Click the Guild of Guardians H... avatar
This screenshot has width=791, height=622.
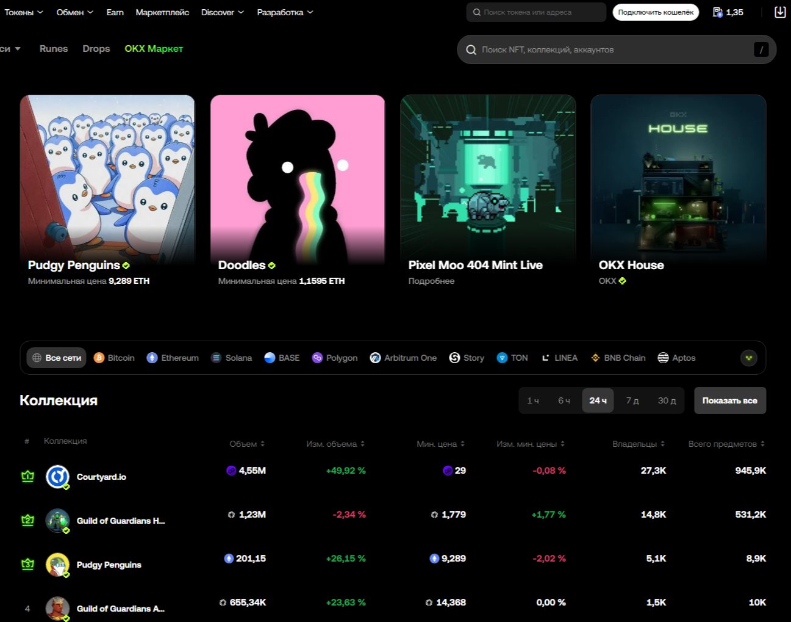click(57, 521)
